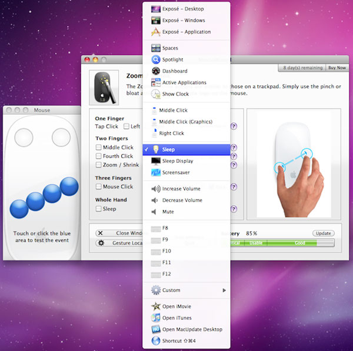The image size is (353, 351).
Task: Click right circle in Mouse test window
Action: coord(61,138)
